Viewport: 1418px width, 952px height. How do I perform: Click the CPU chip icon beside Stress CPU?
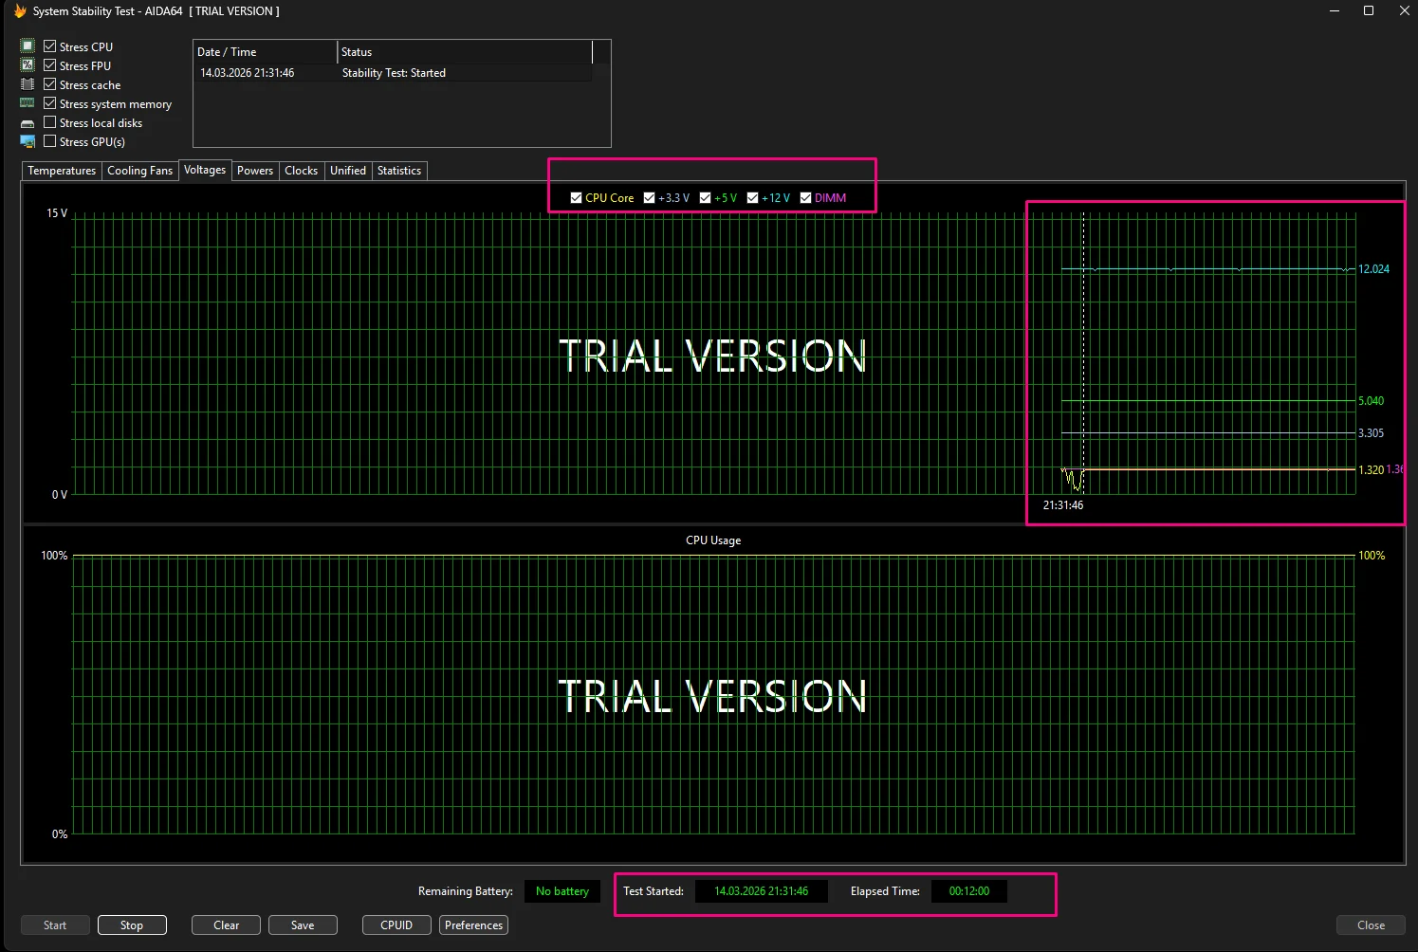click(28, 46)
